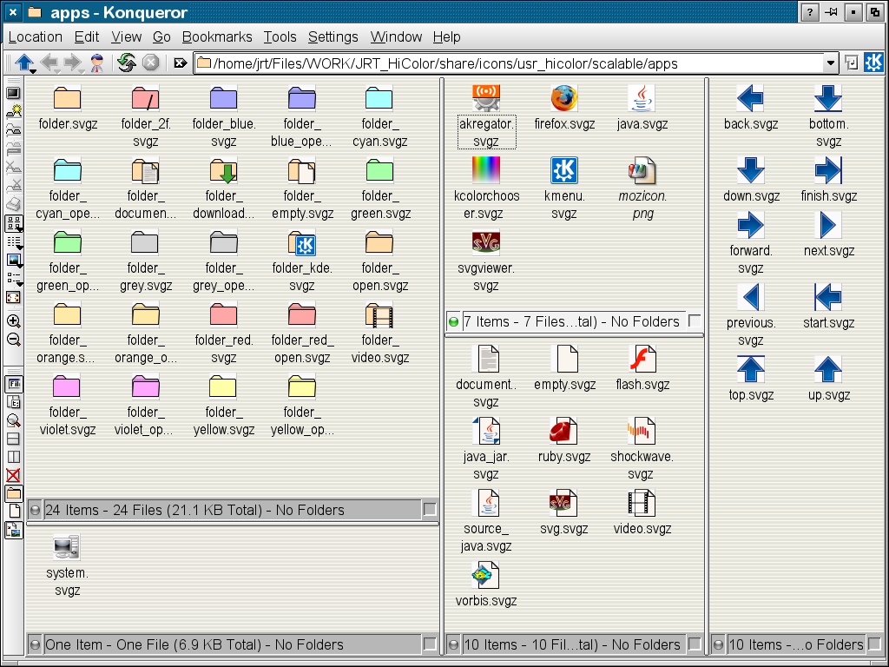The image size is (889, 667).
Task: Select the finish.svgz arrow icon
Action: pos(828,170)
